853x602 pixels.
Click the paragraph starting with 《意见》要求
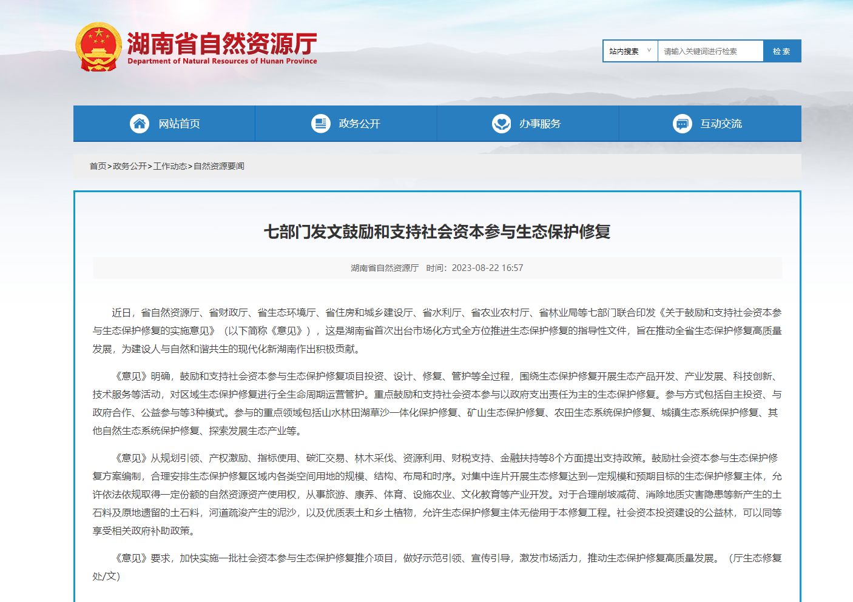click(437, 567)
